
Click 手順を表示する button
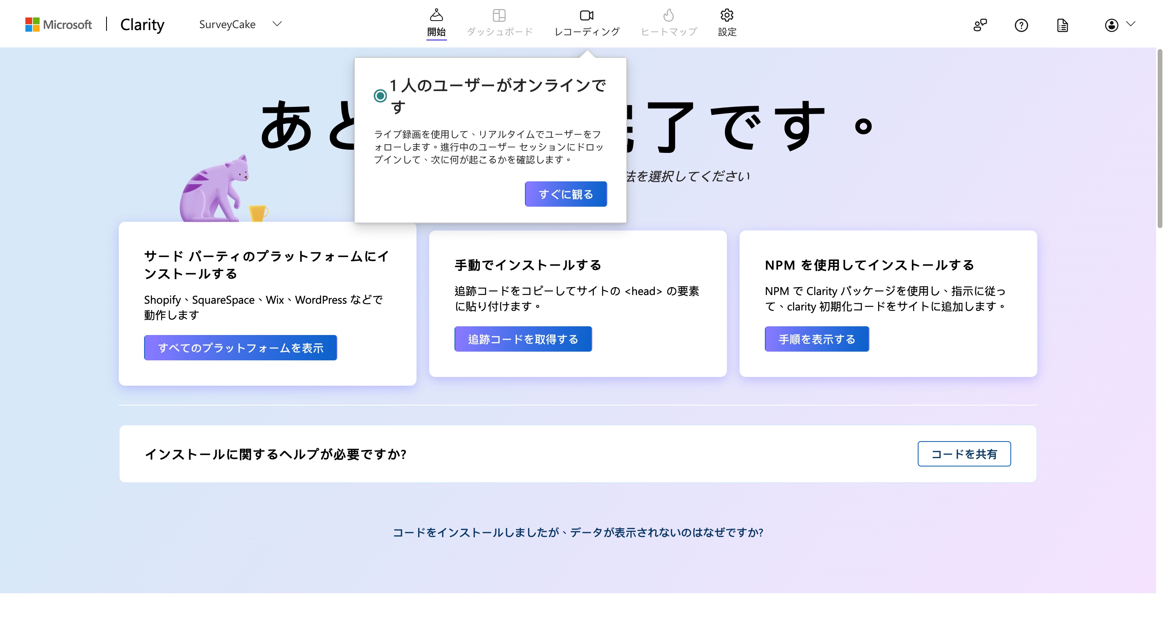tap(816, 339)
